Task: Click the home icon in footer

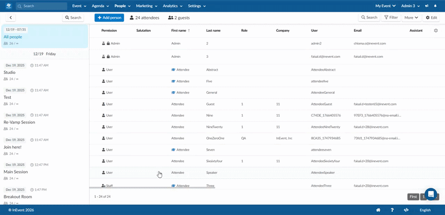Action: coord(378,210)
